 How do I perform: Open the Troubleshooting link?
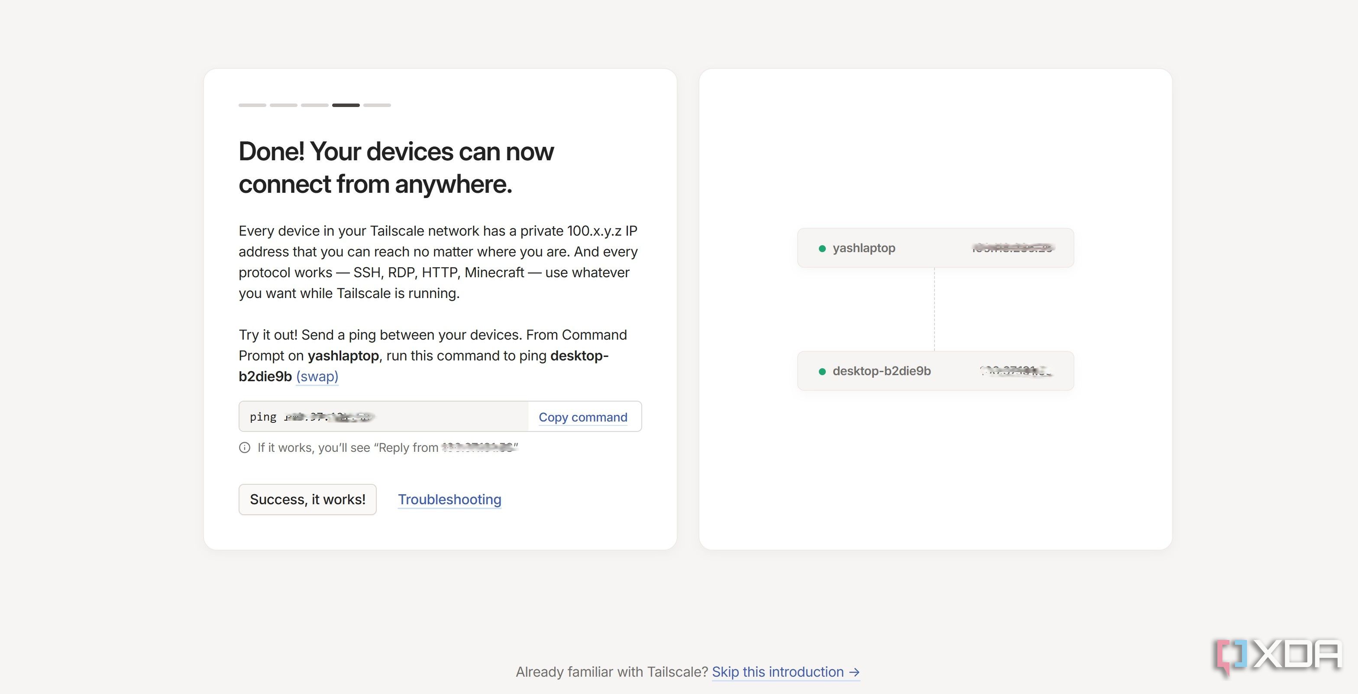pyautogui.click(x=449, y=499)
